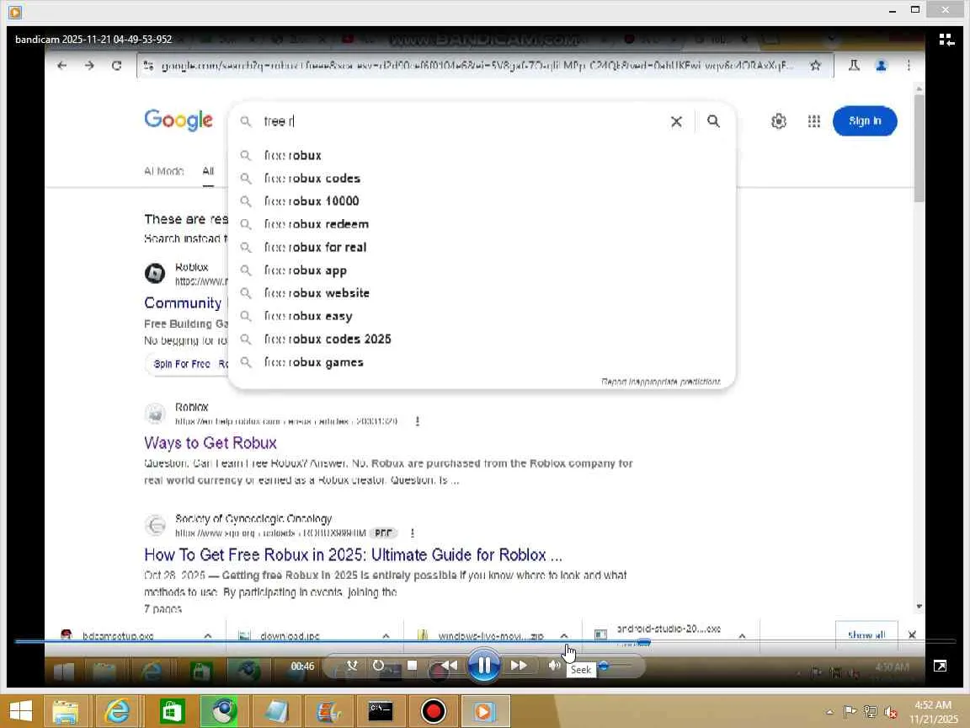Image resolution: width=970 pixels, height=728 pixels.
Task: Switch to Bandicam recorder on taskbar
Action: coord(433,711)
